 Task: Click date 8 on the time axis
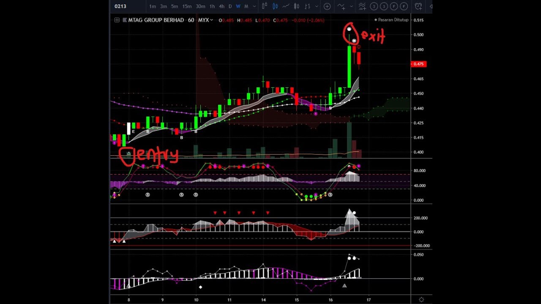tap(129, 300)
